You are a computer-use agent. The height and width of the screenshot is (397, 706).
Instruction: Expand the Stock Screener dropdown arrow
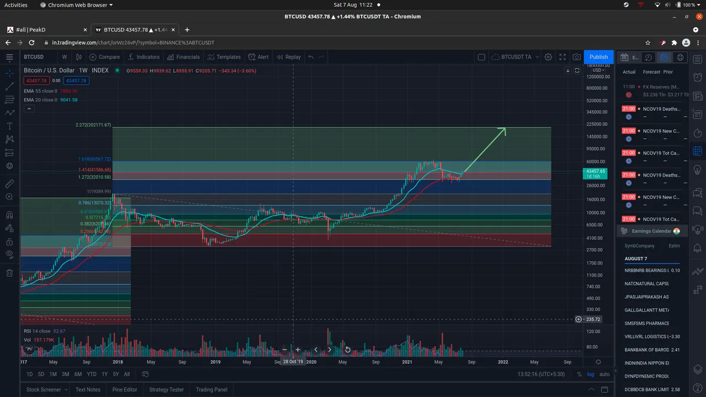point(67,390)
